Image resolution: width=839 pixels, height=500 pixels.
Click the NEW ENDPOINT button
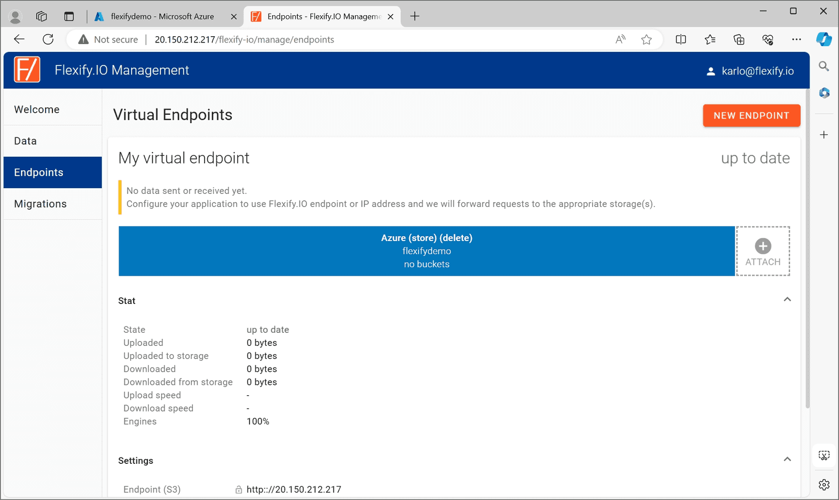coord(751,115)
